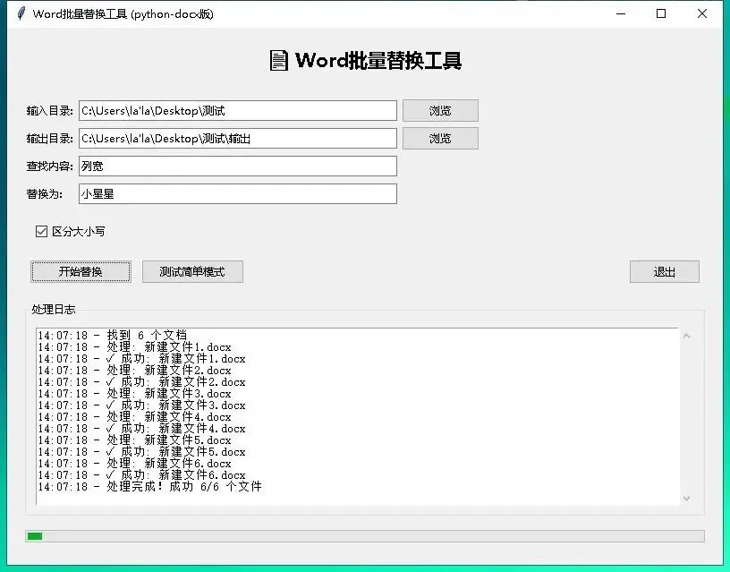Screen dimensions: 730x572
Task: Click log line 找到 6 个文档
Action: [112, 336]
